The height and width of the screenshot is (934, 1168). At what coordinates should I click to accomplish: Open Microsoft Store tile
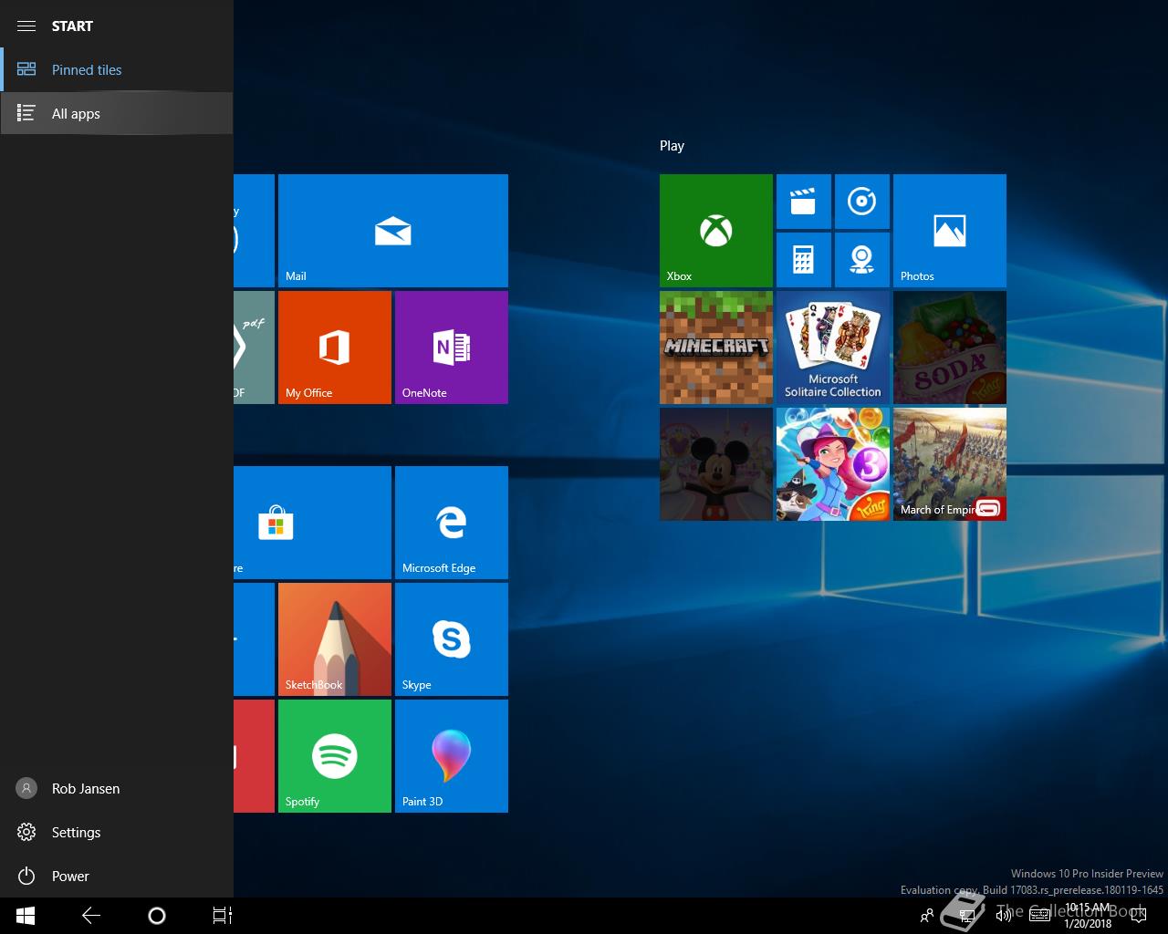(313, 523)
